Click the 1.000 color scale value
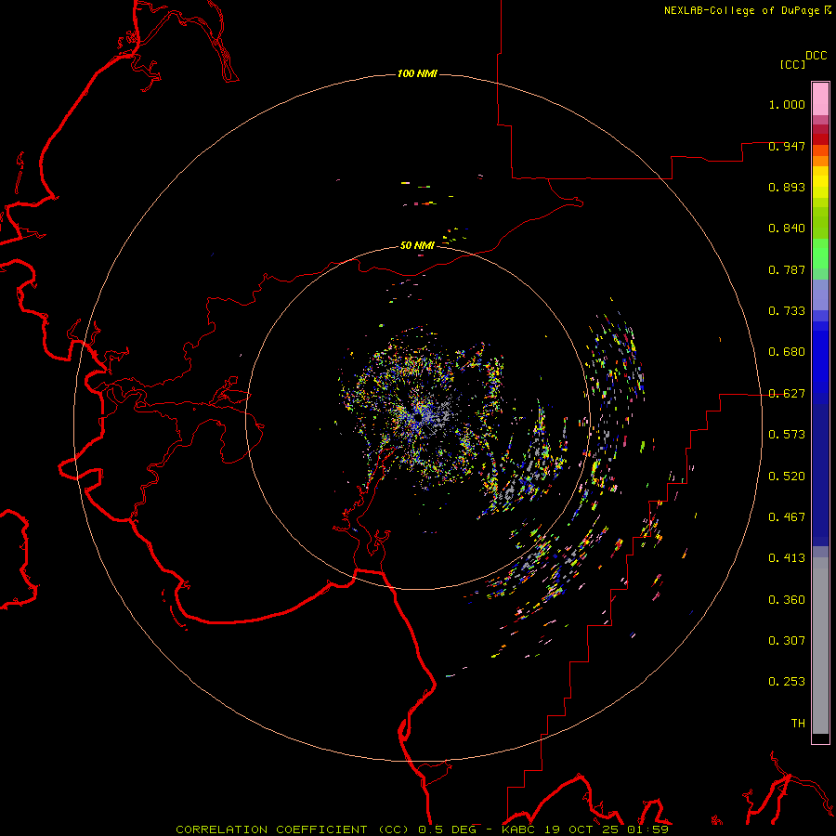Image resolution: width=836 pixels, height=836 pixels. 787,104
